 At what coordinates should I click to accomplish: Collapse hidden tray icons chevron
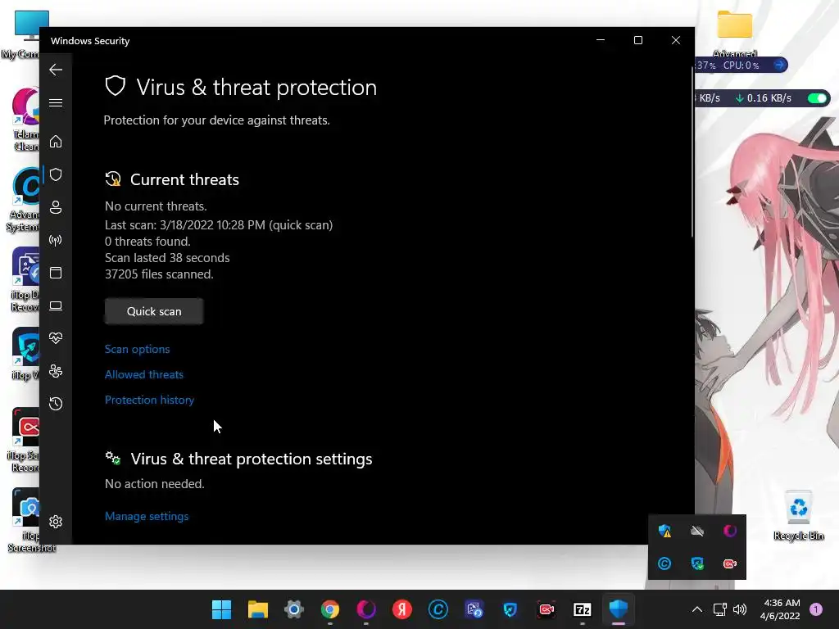point(696,609)
